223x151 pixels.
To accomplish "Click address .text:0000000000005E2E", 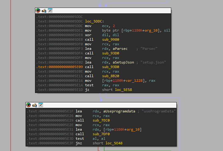I will [x=50, y=125].
